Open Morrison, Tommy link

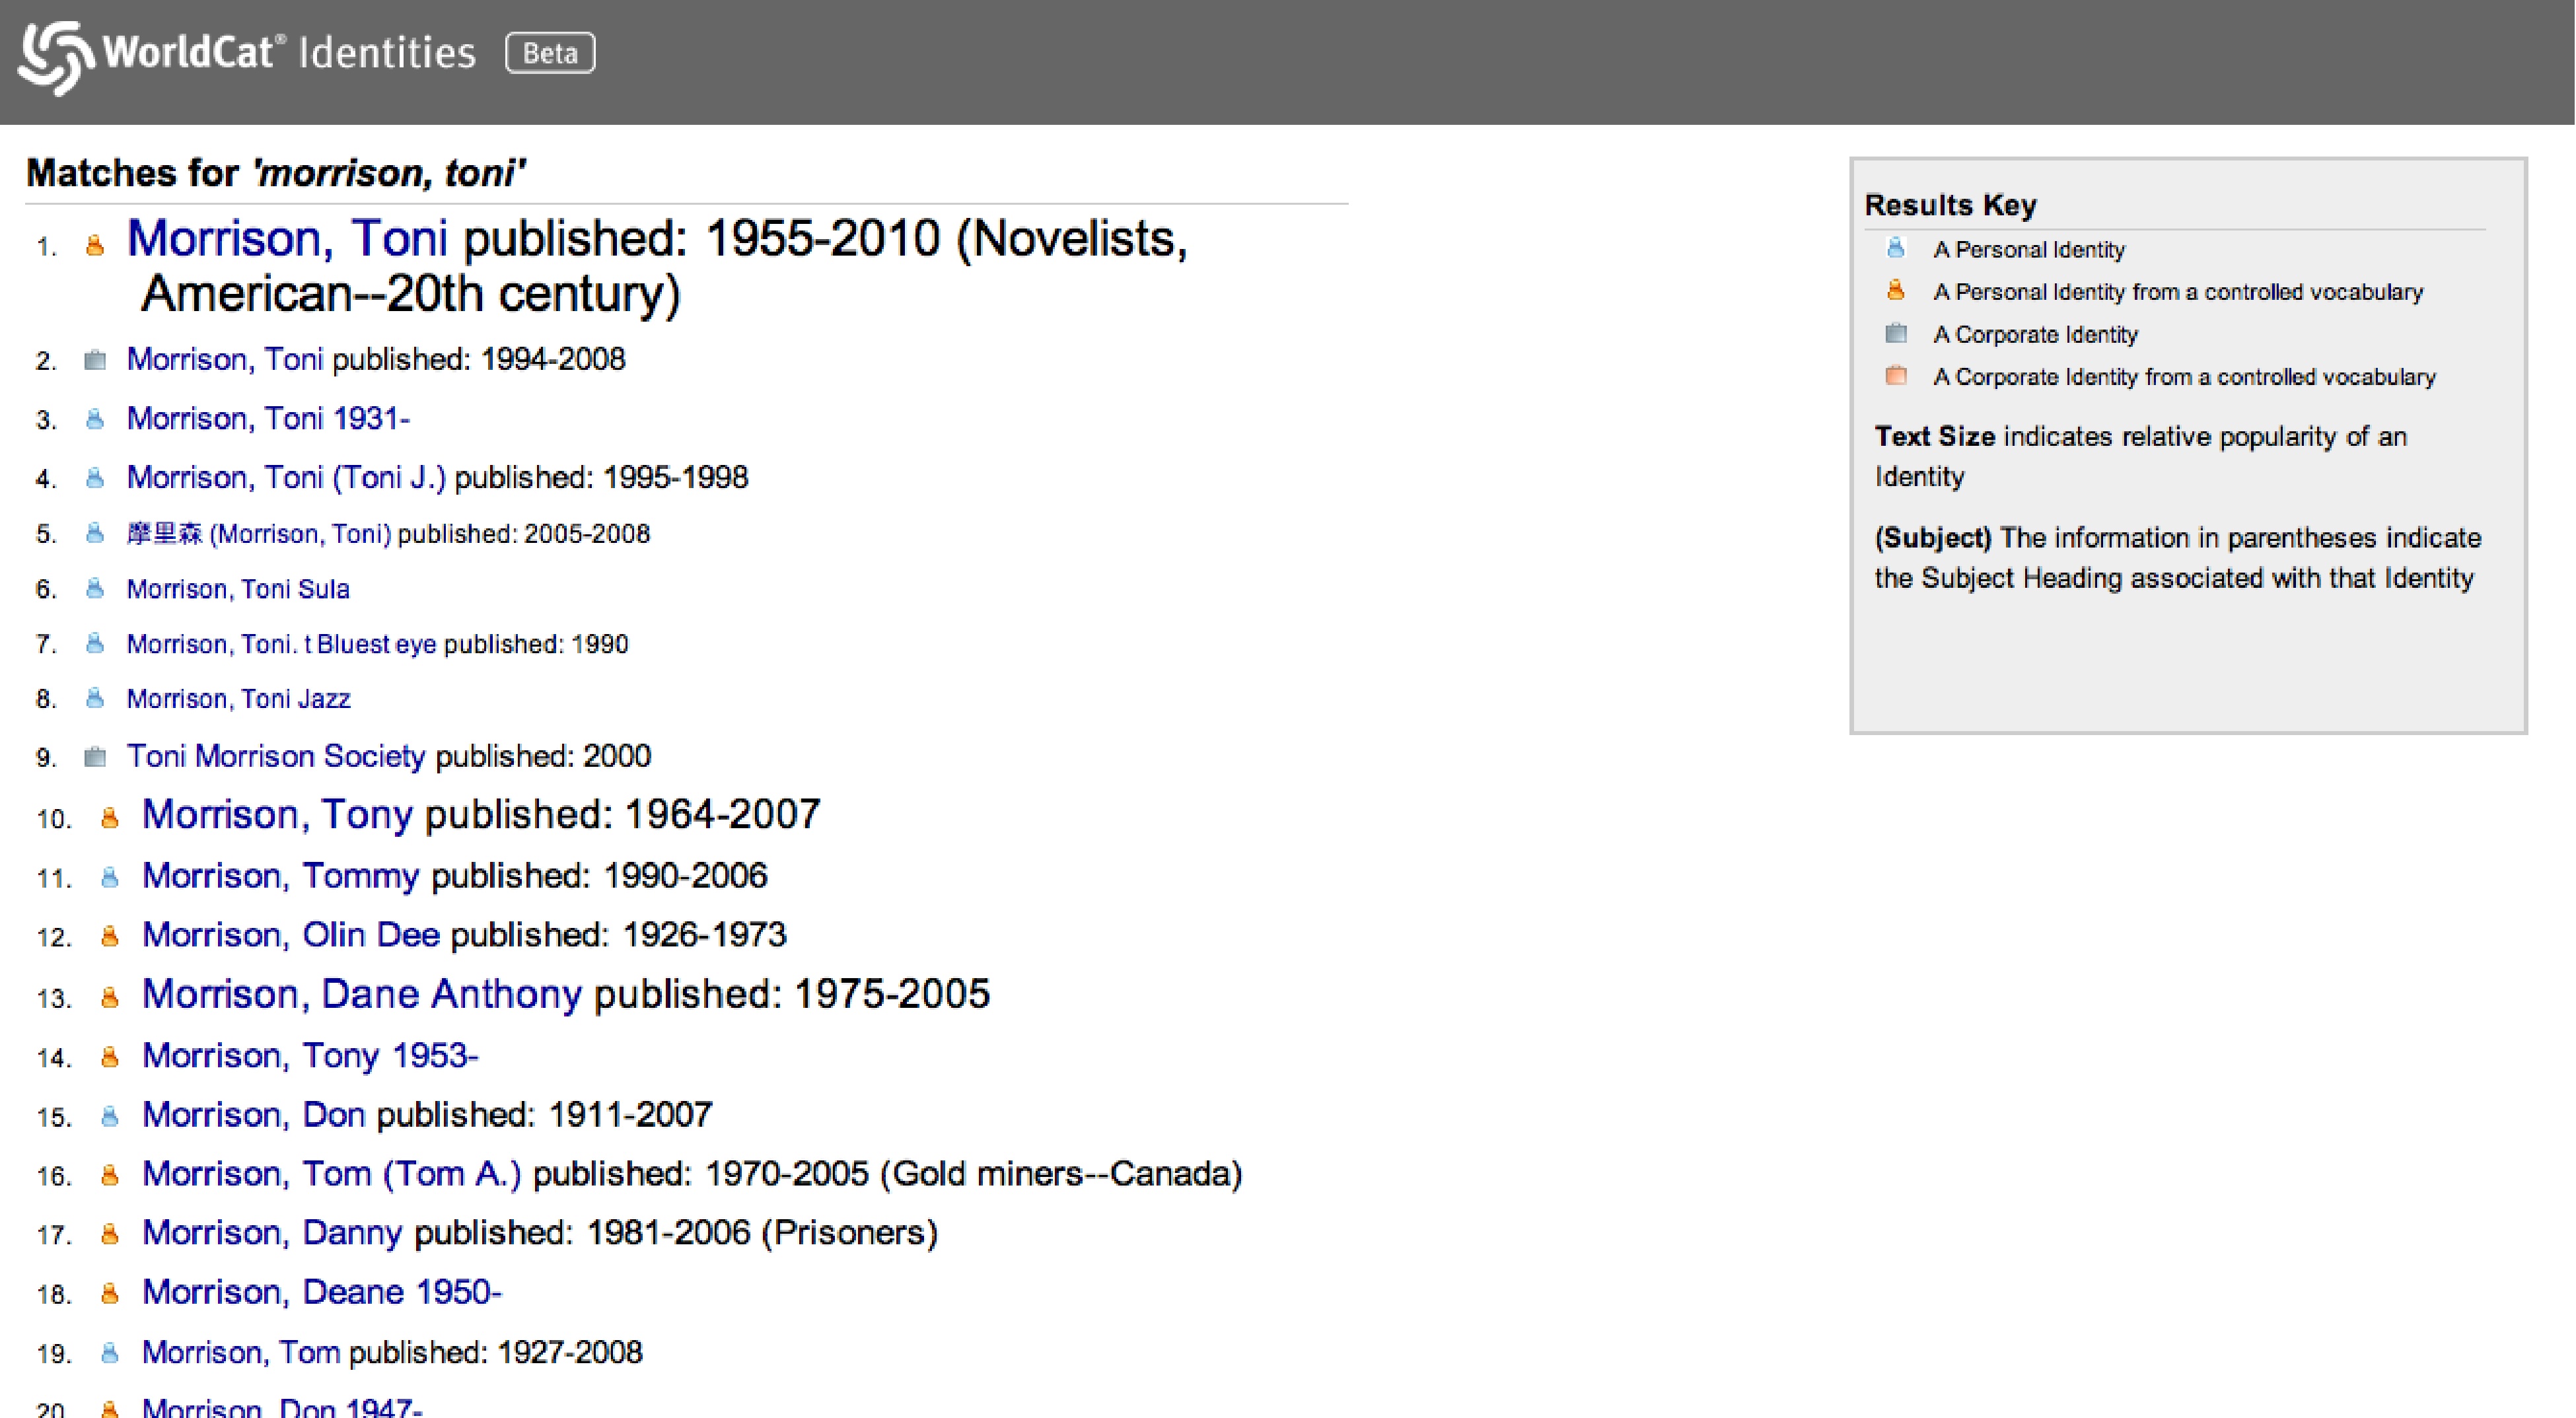click(280, 876)
